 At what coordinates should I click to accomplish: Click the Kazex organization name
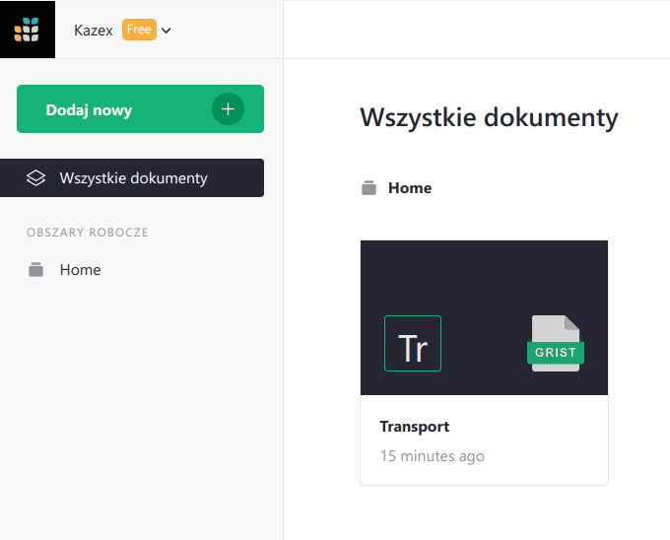tap(94, 31)
